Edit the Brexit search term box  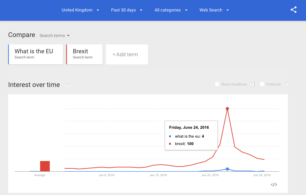(84, 54)
